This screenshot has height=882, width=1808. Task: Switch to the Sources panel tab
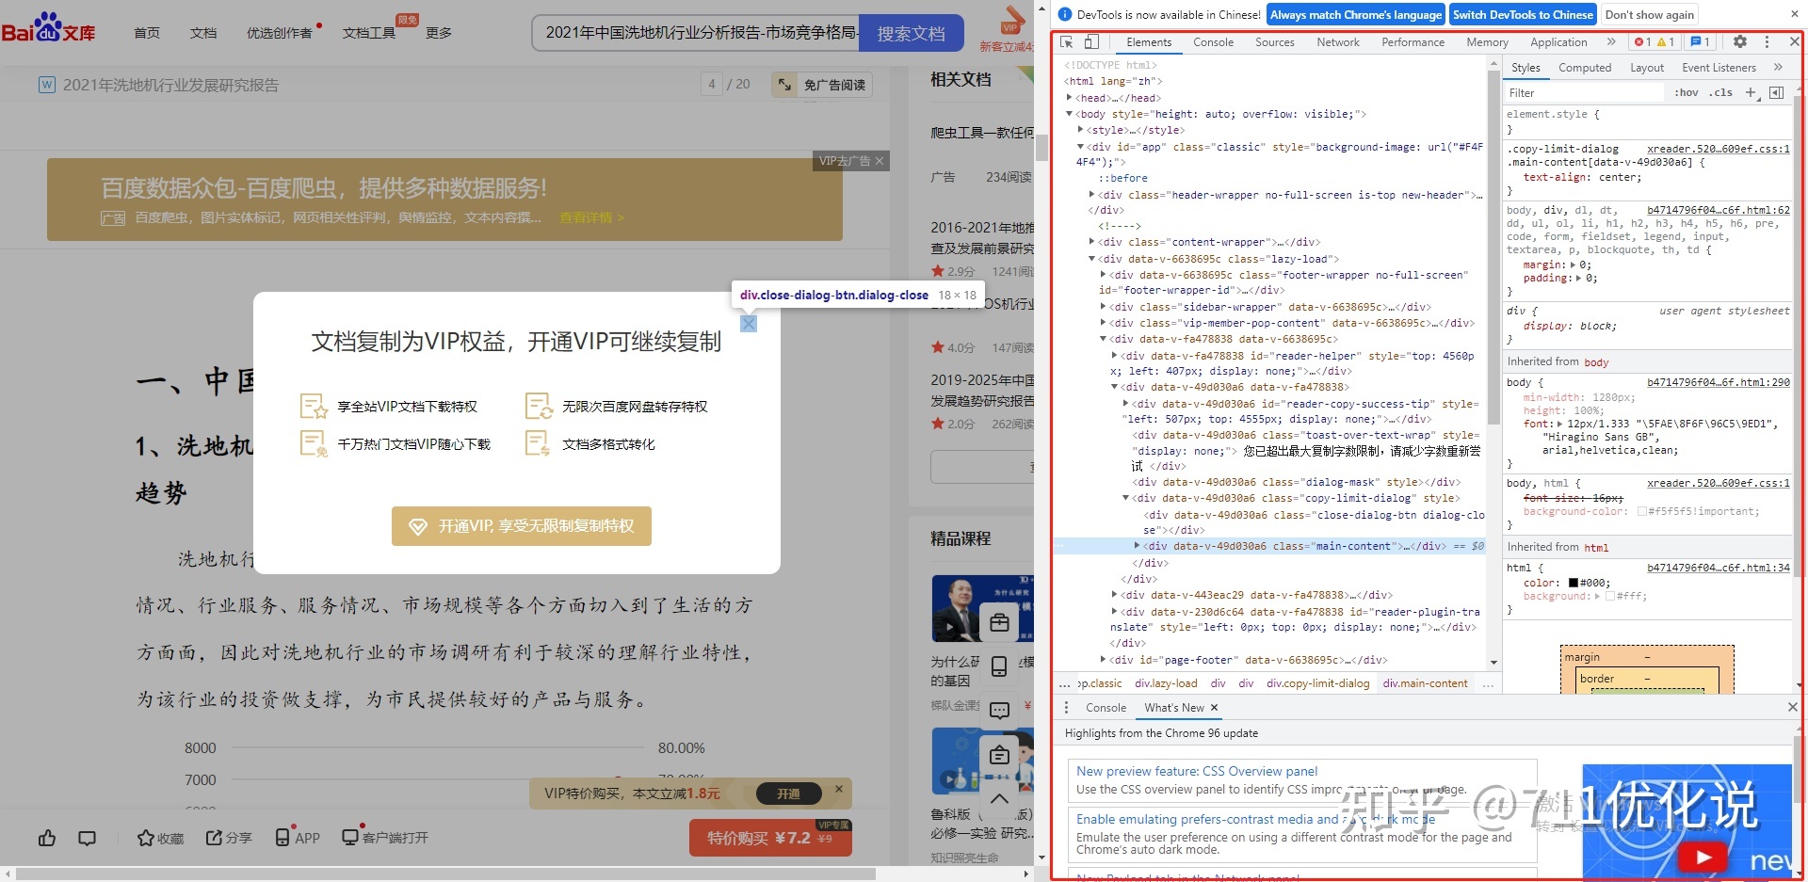tap(1274, 42)
